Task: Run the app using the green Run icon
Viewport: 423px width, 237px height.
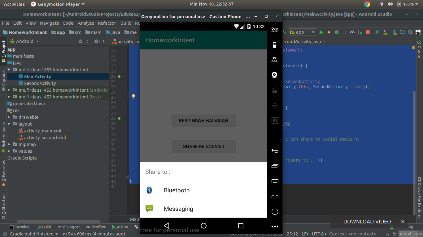Action: 321,32
